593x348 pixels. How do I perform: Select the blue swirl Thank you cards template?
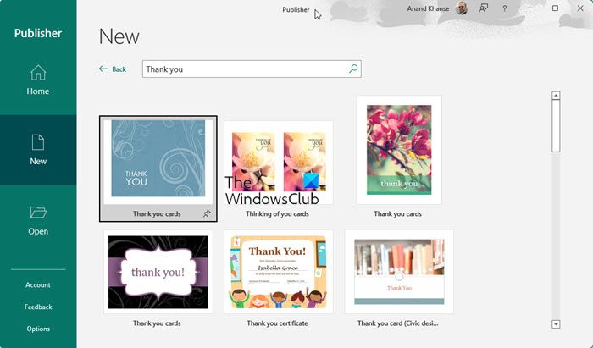(158, 168)
